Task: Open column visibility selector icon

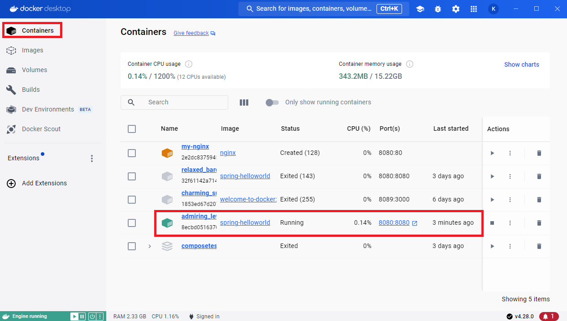Action: (244, 103)
